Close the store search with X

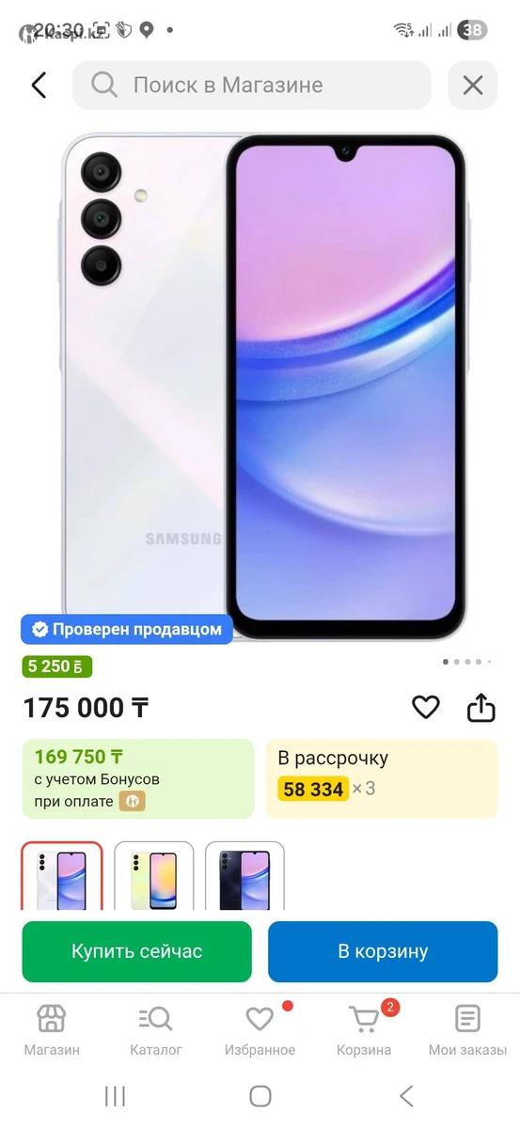coord(473,86)
